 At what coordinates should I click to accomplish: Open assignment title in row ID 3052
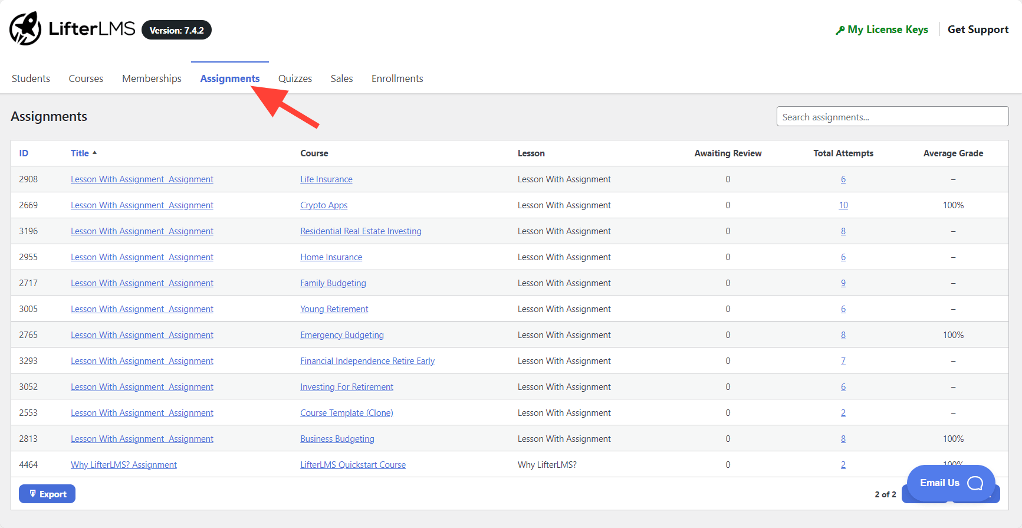(142, 387)
